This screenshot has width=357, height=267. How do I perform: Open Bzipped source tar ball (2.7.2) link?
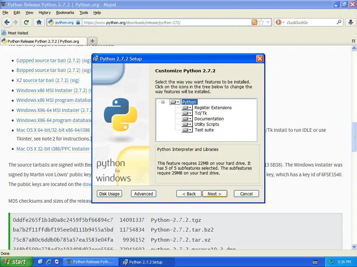click(x=48, y=70)
